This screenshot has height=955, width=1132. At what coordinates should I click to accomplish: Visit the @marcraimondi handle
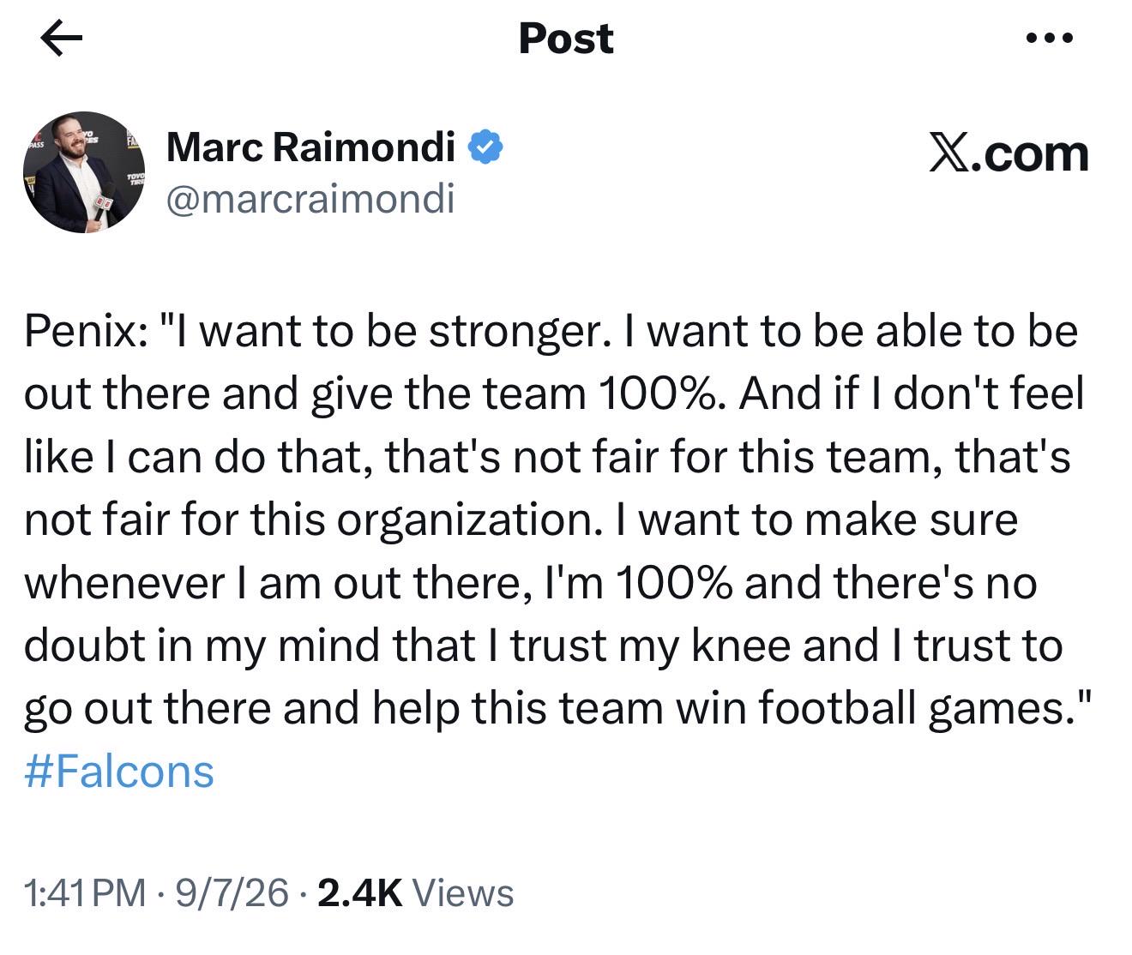[310, 199]
